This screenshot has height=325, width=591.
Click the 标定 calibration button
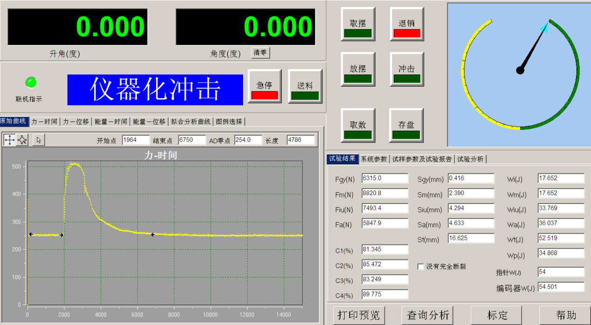coord(497,315)
